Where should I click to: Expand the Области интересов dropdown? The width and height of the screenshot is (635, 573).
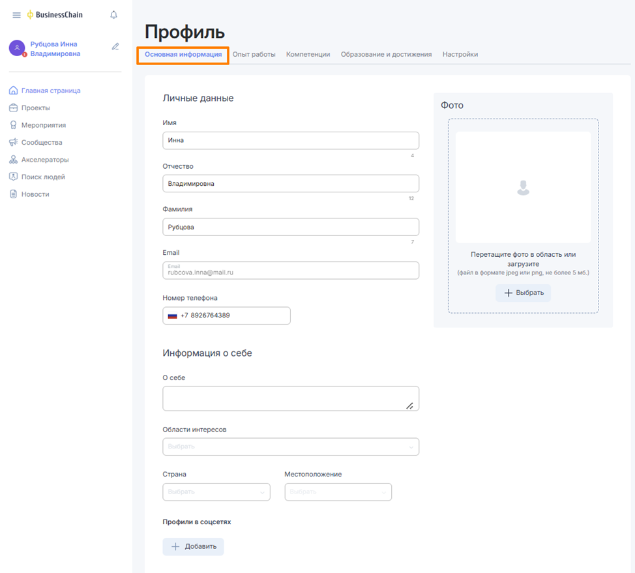click(290, 447)
